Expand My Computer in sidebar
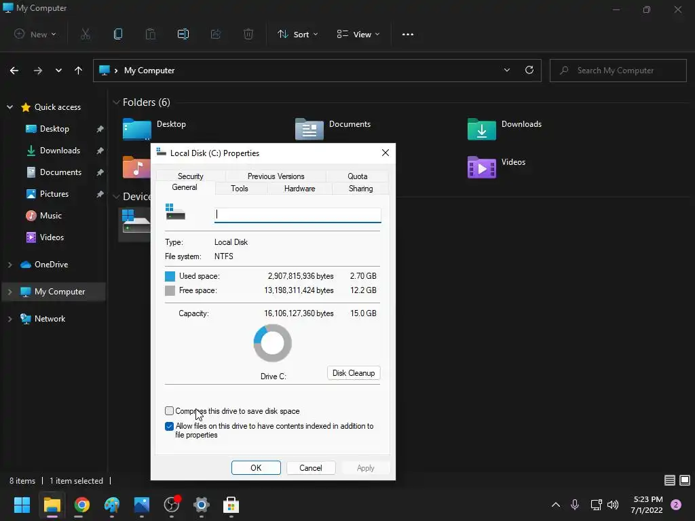This screenshot has width=695, height=521. [x=10, y=292]
